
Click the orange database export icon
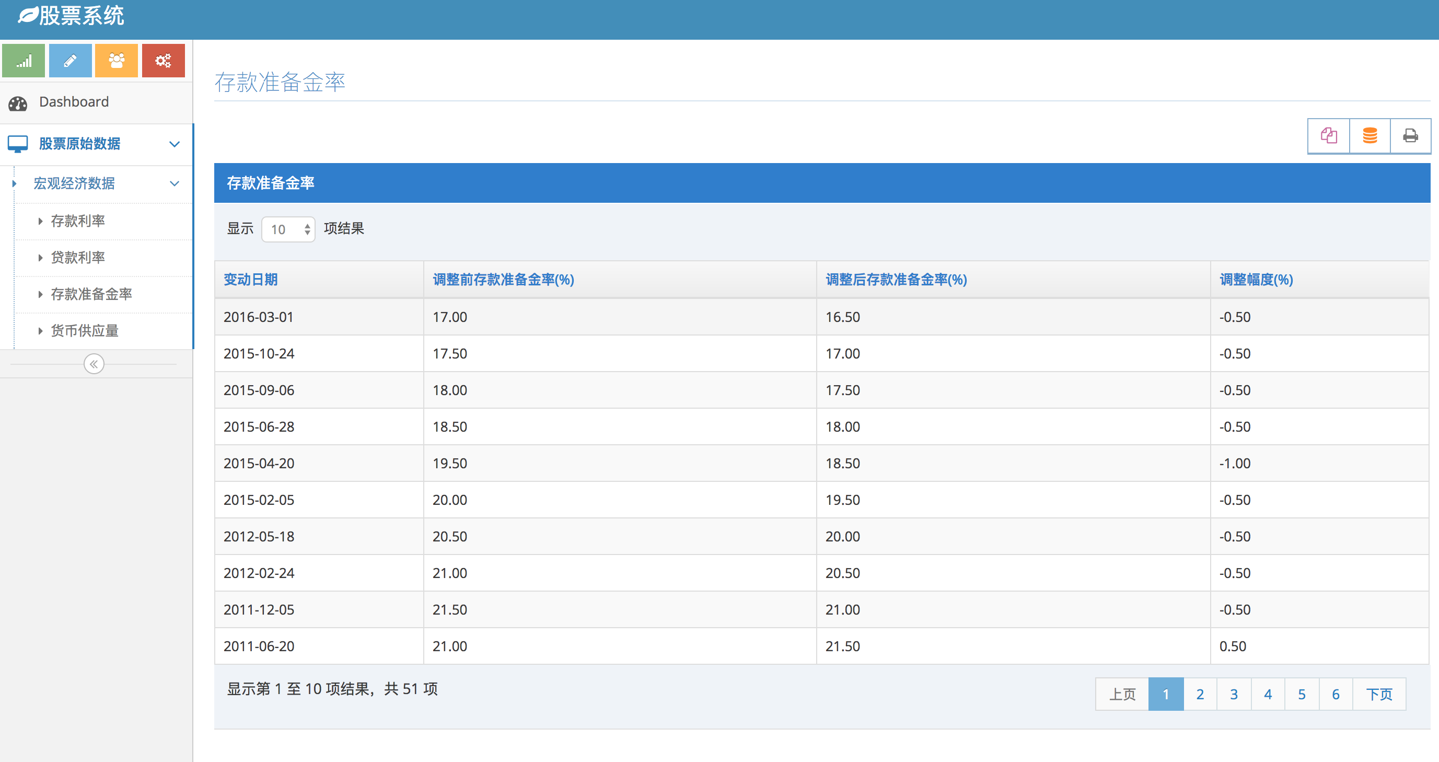1370,136
